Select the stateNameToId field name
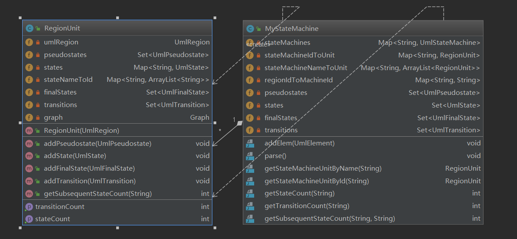 (68, 80)
